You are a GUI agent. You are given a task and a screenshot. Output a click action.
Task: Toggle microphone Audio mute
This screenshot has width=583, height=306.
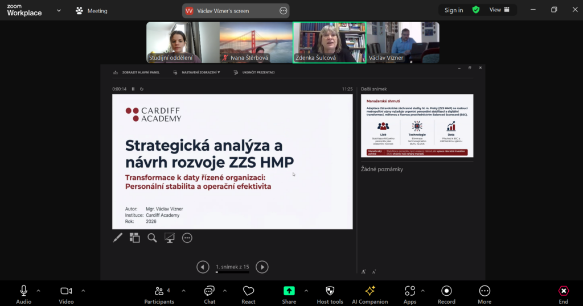click(x=24, y=294)
